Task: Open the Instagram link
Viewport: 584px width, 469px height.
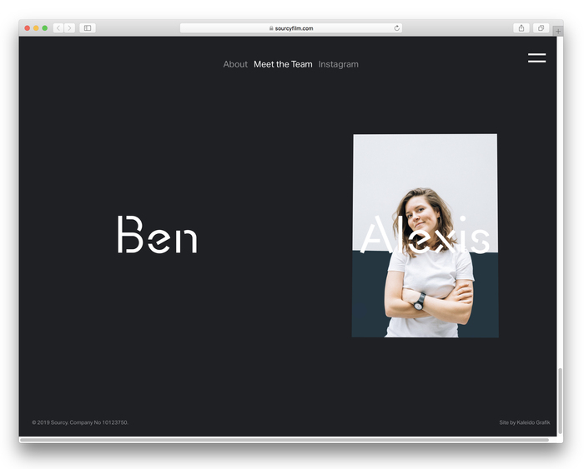Action: point(338,64)
